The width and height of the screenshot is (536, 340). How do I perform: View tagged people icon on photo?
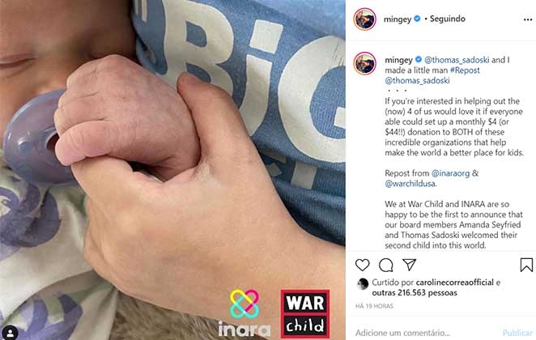click(x=11, y=334)
